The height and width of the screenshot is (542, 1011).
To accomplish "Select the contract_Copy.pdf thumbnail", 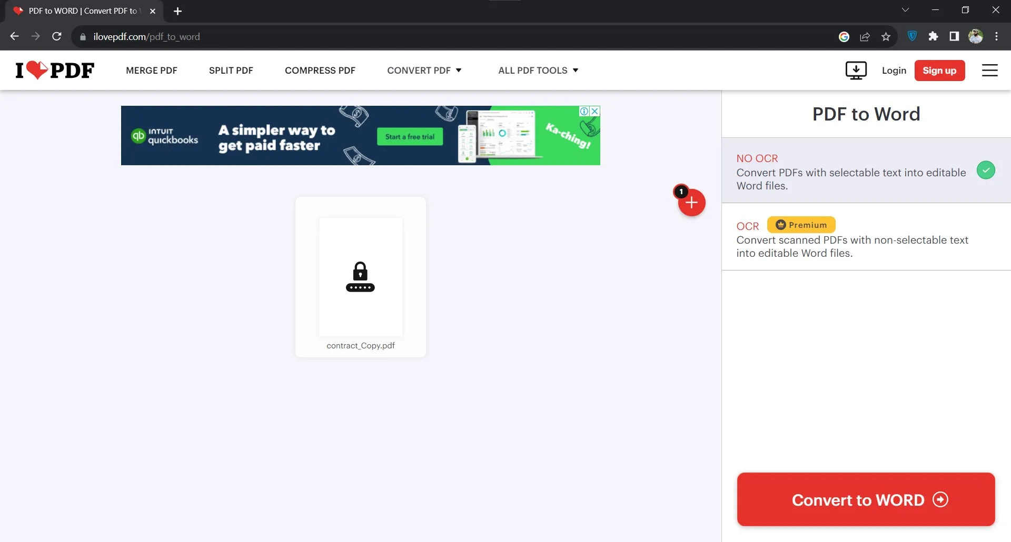I will [x=360, y=277].
